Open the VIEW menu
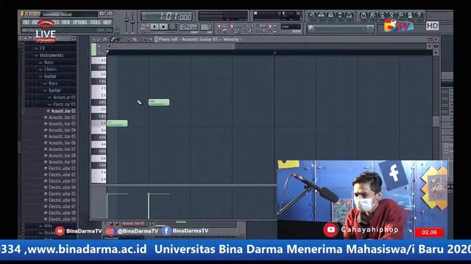The image size is (471, 264). point(65,22)
